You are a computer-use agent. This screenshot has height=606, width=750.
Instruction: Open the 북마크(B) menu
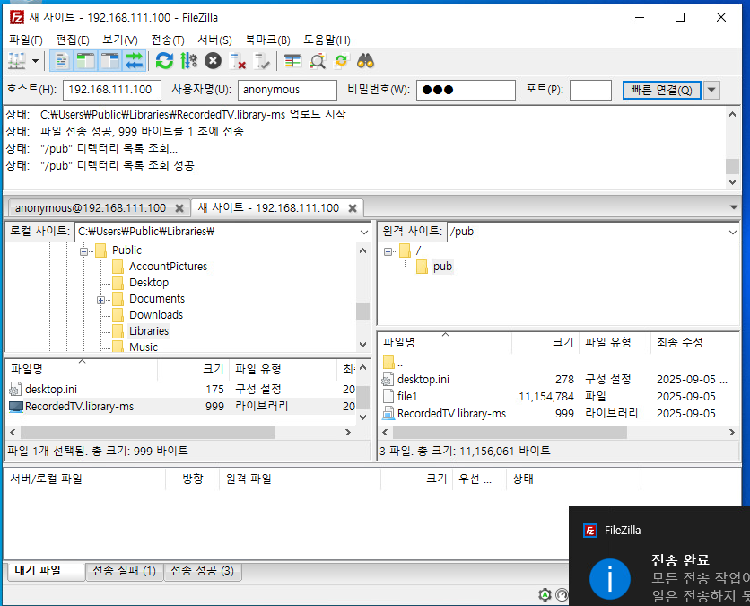click(267, 40)
